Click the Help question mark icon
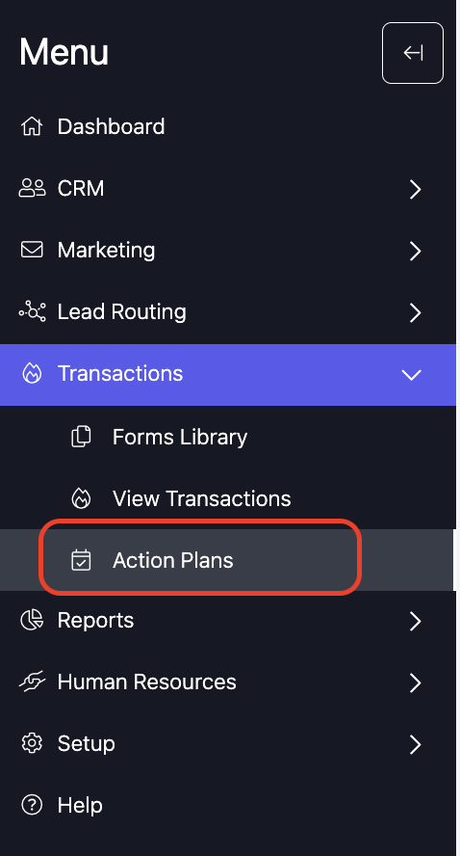460x856 pixels. 32,805
